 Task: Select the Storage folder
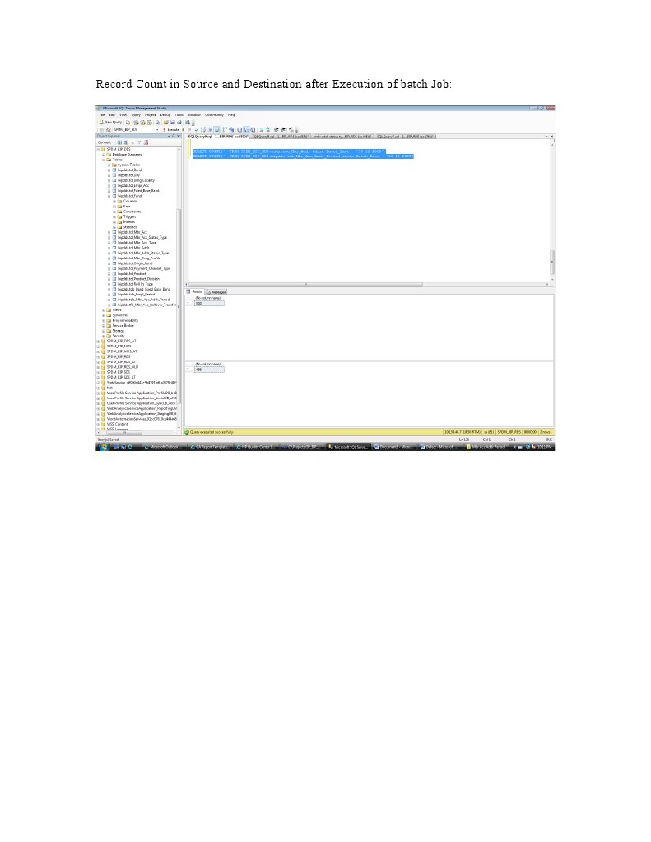pos(119,331)
